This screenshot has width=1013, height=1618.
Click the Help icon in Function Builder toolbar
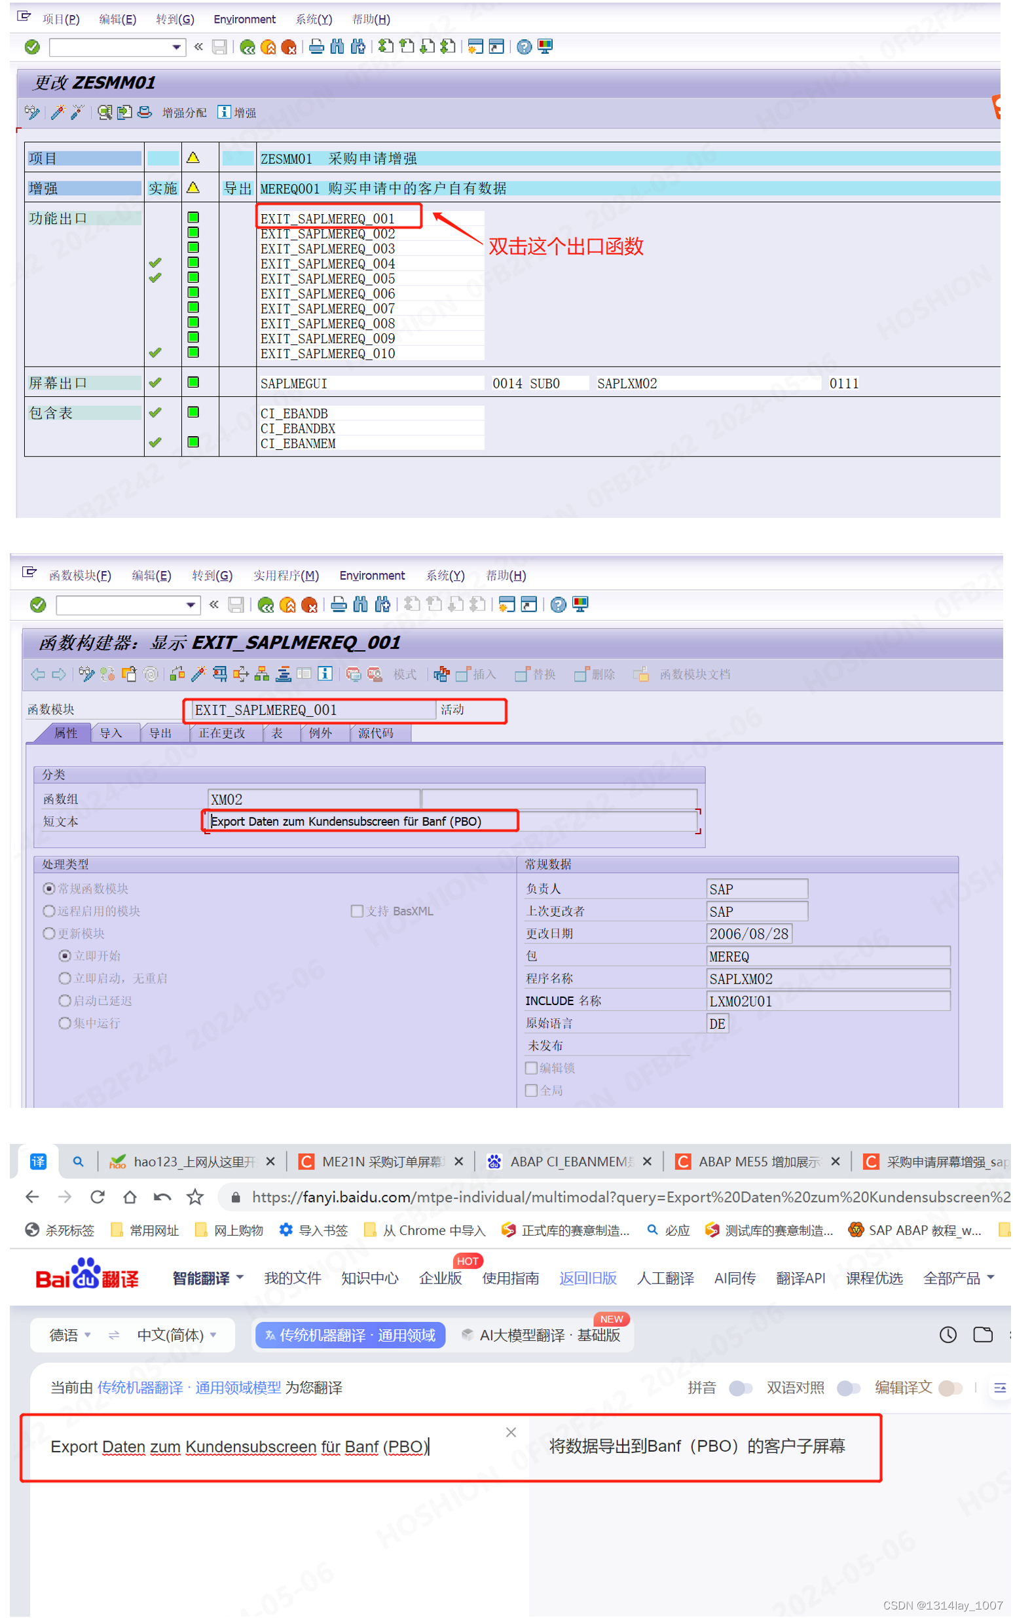pyautogui.click(x=558, y=606)
